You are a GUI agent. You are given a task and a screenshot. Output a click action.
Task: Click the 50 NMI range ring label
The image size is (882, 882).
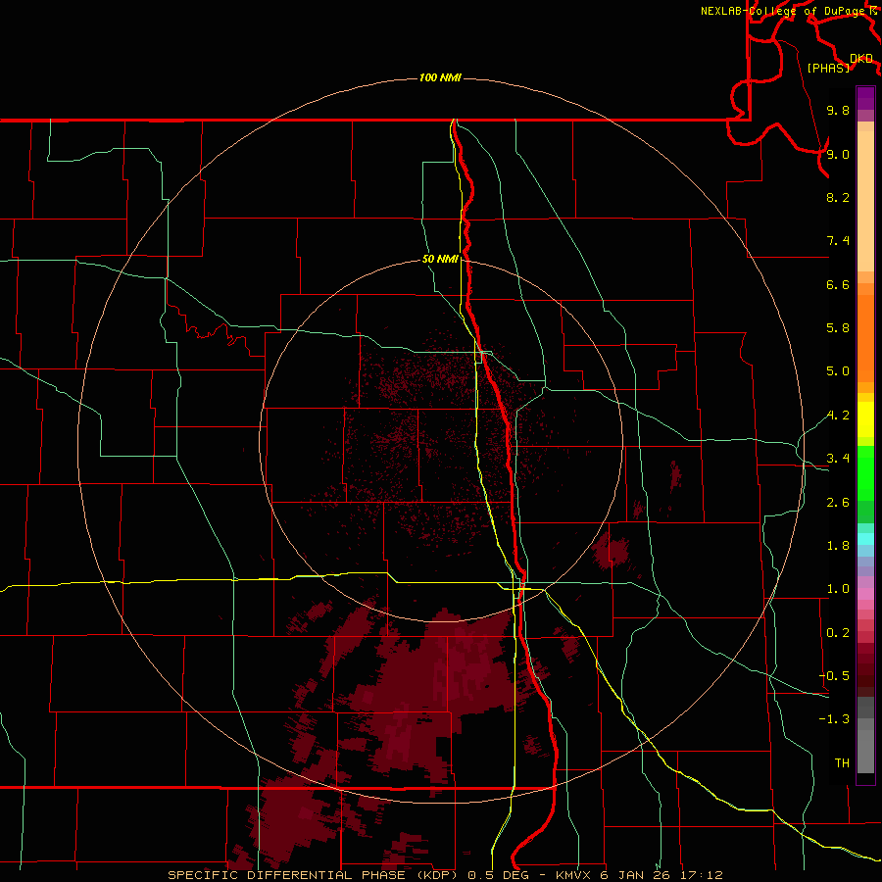click(x=440, y=260)
